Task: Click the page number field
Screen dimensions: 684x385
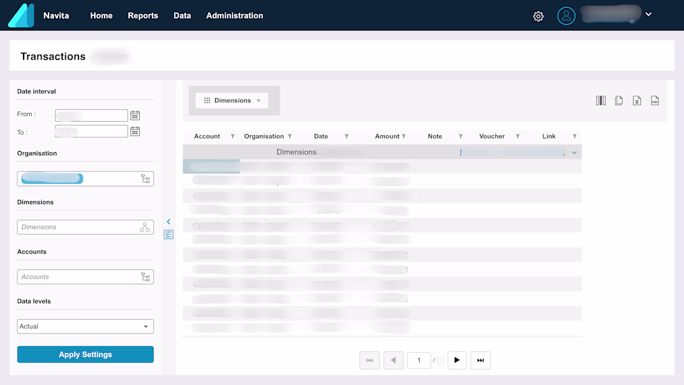Action: [418, 360]
